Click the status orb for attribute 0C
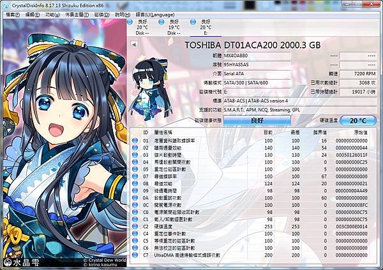383x270 pixels. [135, 205]
